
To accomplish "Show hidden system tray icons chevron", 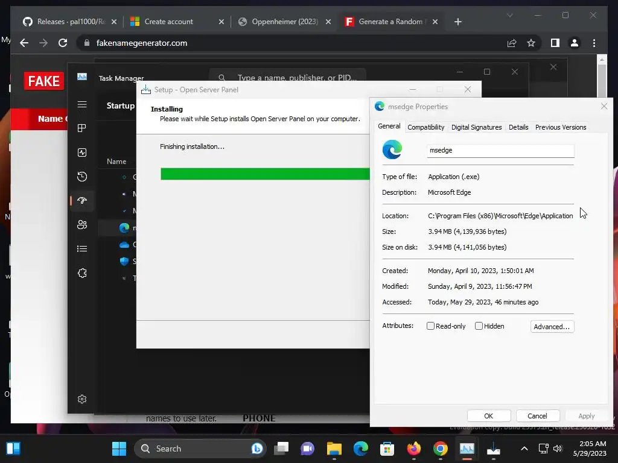I will click(524, 449).
